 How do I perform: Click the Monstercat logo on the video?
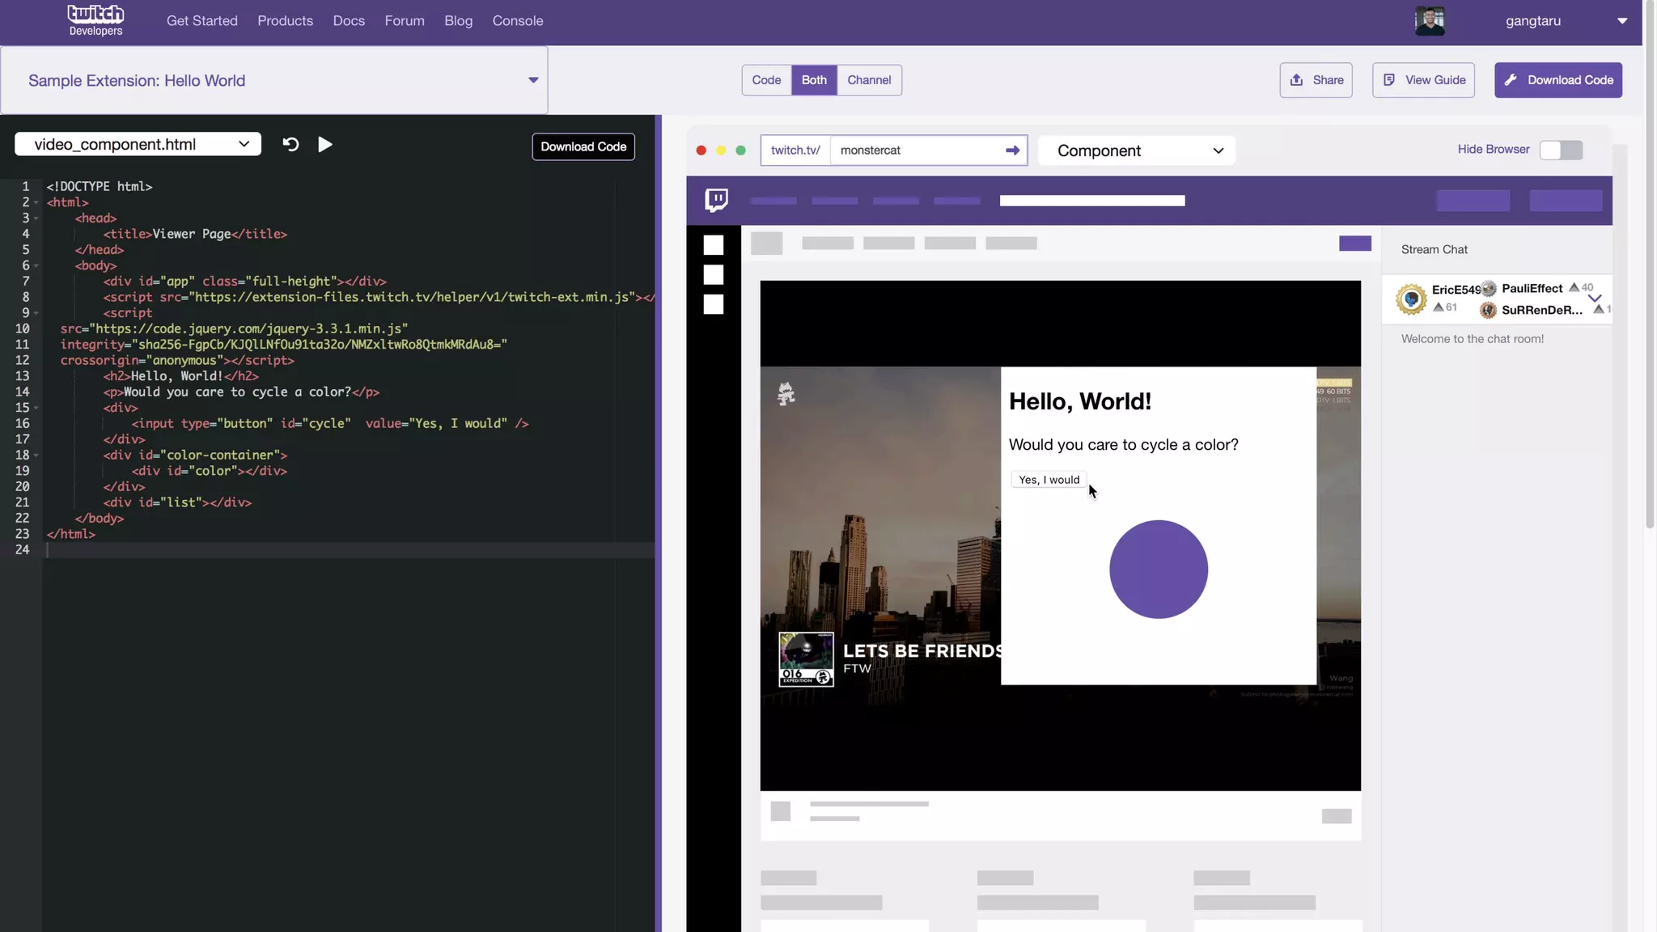point(786,394)
